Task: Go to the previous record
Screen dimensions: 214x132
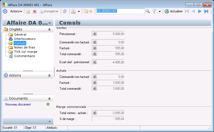Action: [x=193, y=11]
